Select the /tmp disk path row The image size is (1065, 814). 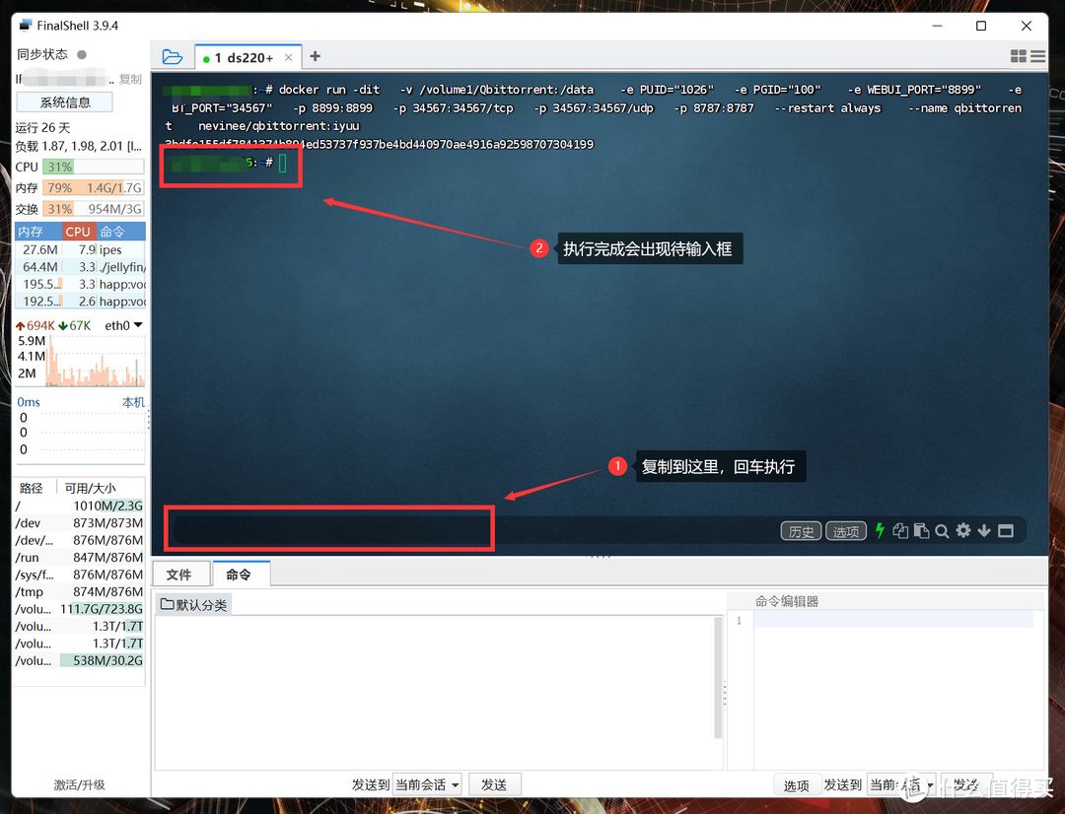80,591
